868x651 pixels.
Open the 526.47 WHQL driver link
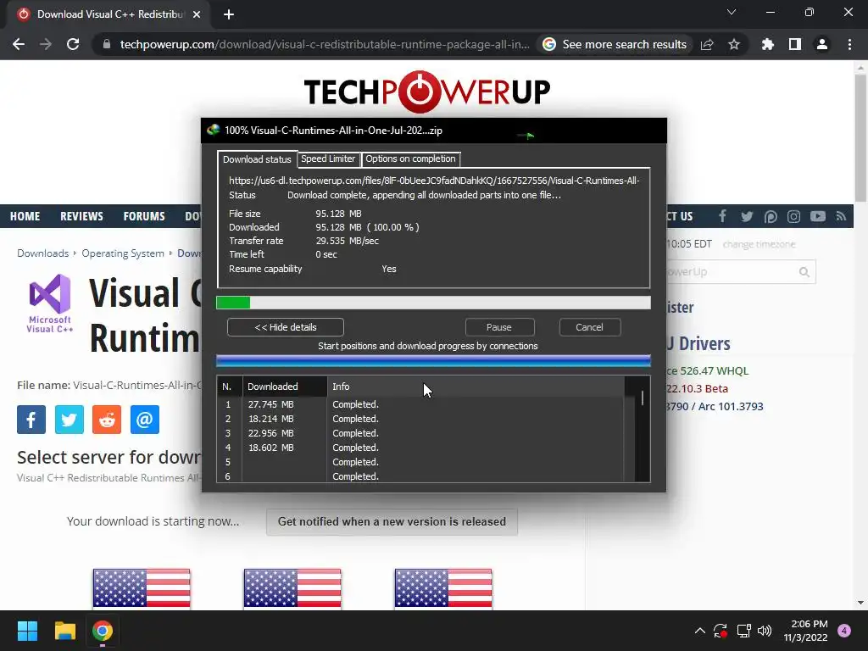708,371
